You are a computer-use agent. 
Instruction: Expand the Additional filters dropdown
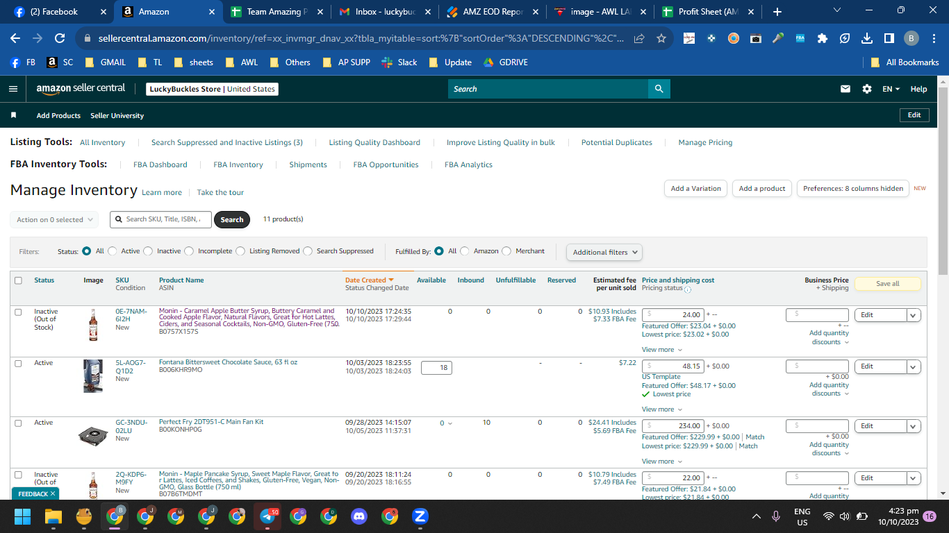tap(604, 252)
